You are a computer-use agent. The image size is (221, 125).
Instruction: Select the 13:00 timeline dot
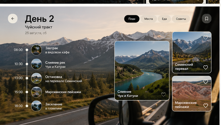(27, 78)
